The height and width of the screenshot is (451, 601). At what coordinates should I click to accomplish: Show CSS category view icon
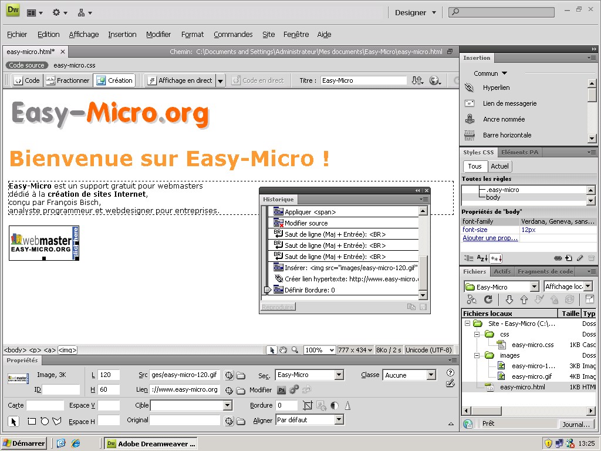468,258
